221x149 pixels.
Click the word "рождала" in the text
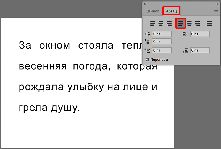click(41, 87)
